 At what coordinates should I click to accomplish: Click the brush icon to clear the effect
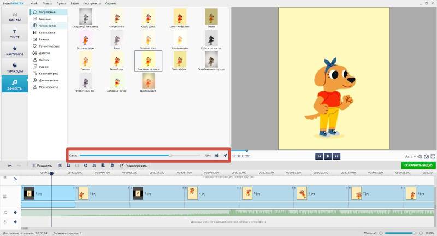(x=226, y=155)
